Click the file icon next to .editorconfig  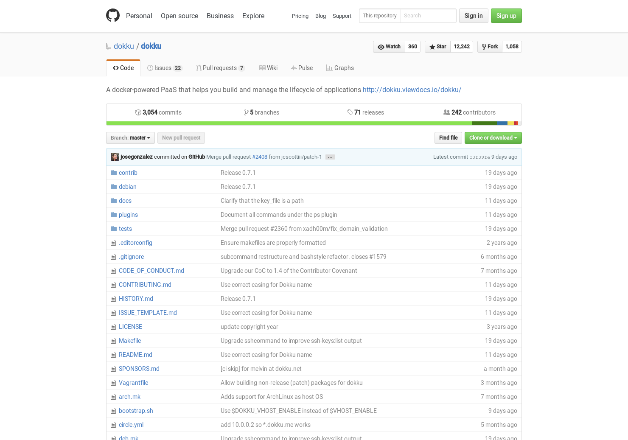click(113, 243)
